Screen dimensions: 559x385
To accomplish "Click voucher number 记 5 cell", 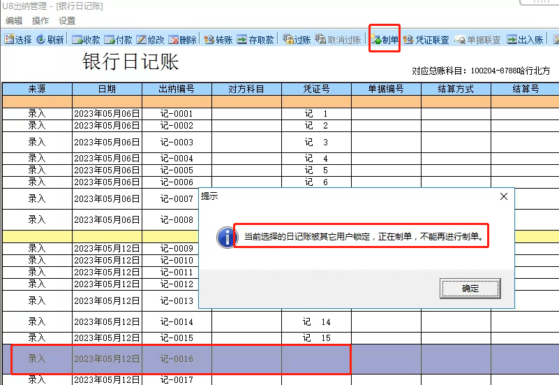I will click(317, 170).
